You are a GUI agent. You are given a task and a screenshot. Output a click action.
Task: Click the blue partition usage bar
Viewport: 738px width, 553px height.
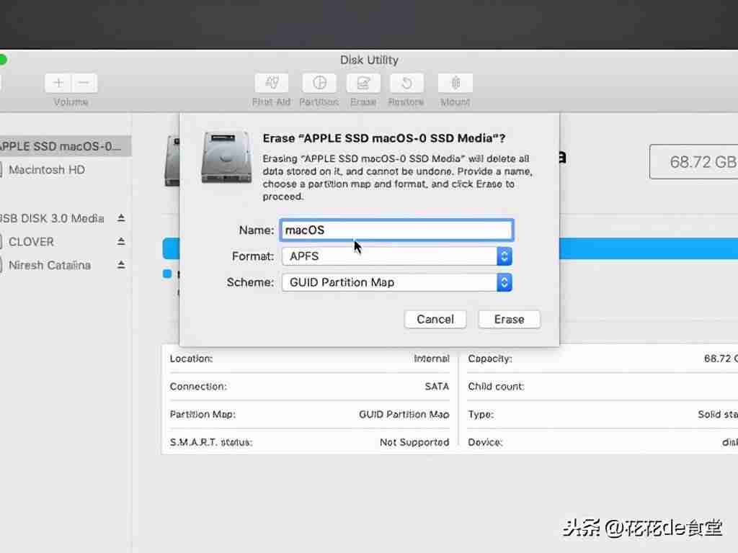point(649,248)
